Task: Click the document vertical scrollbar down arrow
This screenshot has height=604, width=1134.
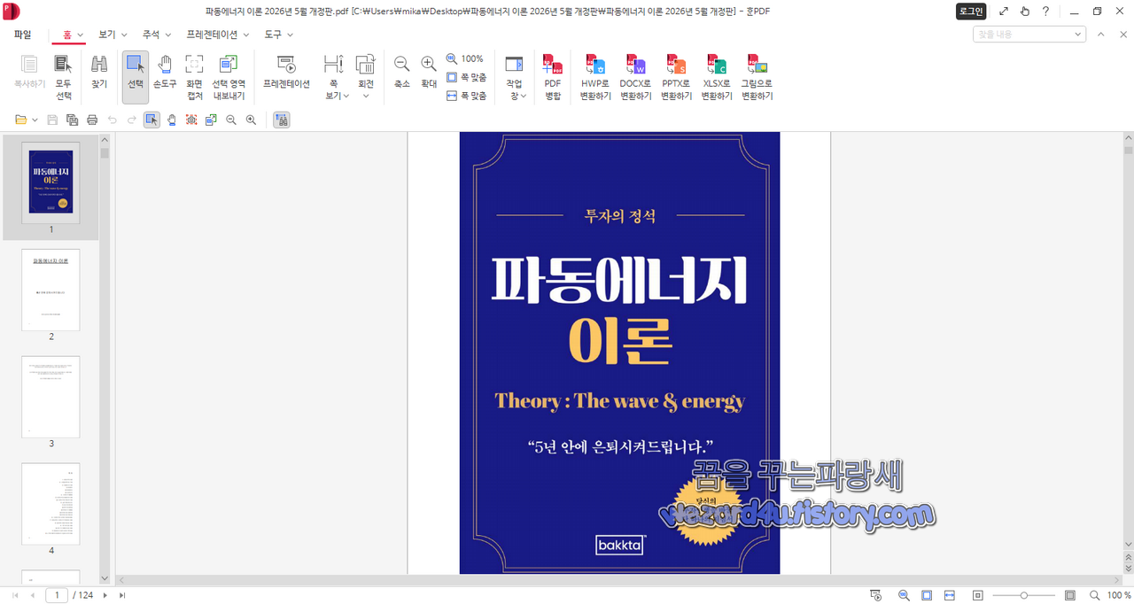Action: coord(1128,544)
